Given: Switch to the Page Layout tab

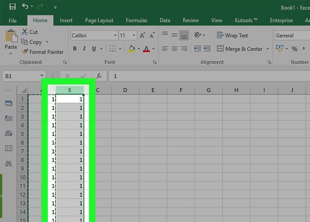Looking at the screenshot, I should point(99,20).
